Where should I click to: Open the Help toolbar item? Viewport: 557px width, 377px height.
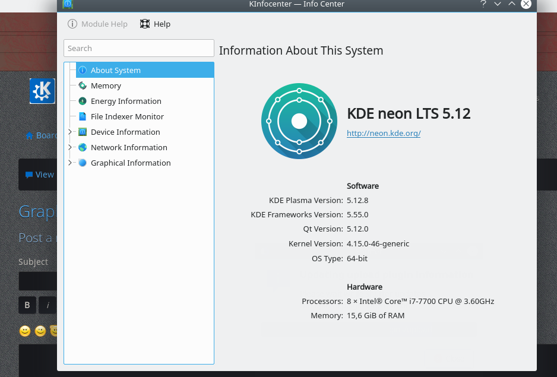pyautogui.click(x=155, y=24)
